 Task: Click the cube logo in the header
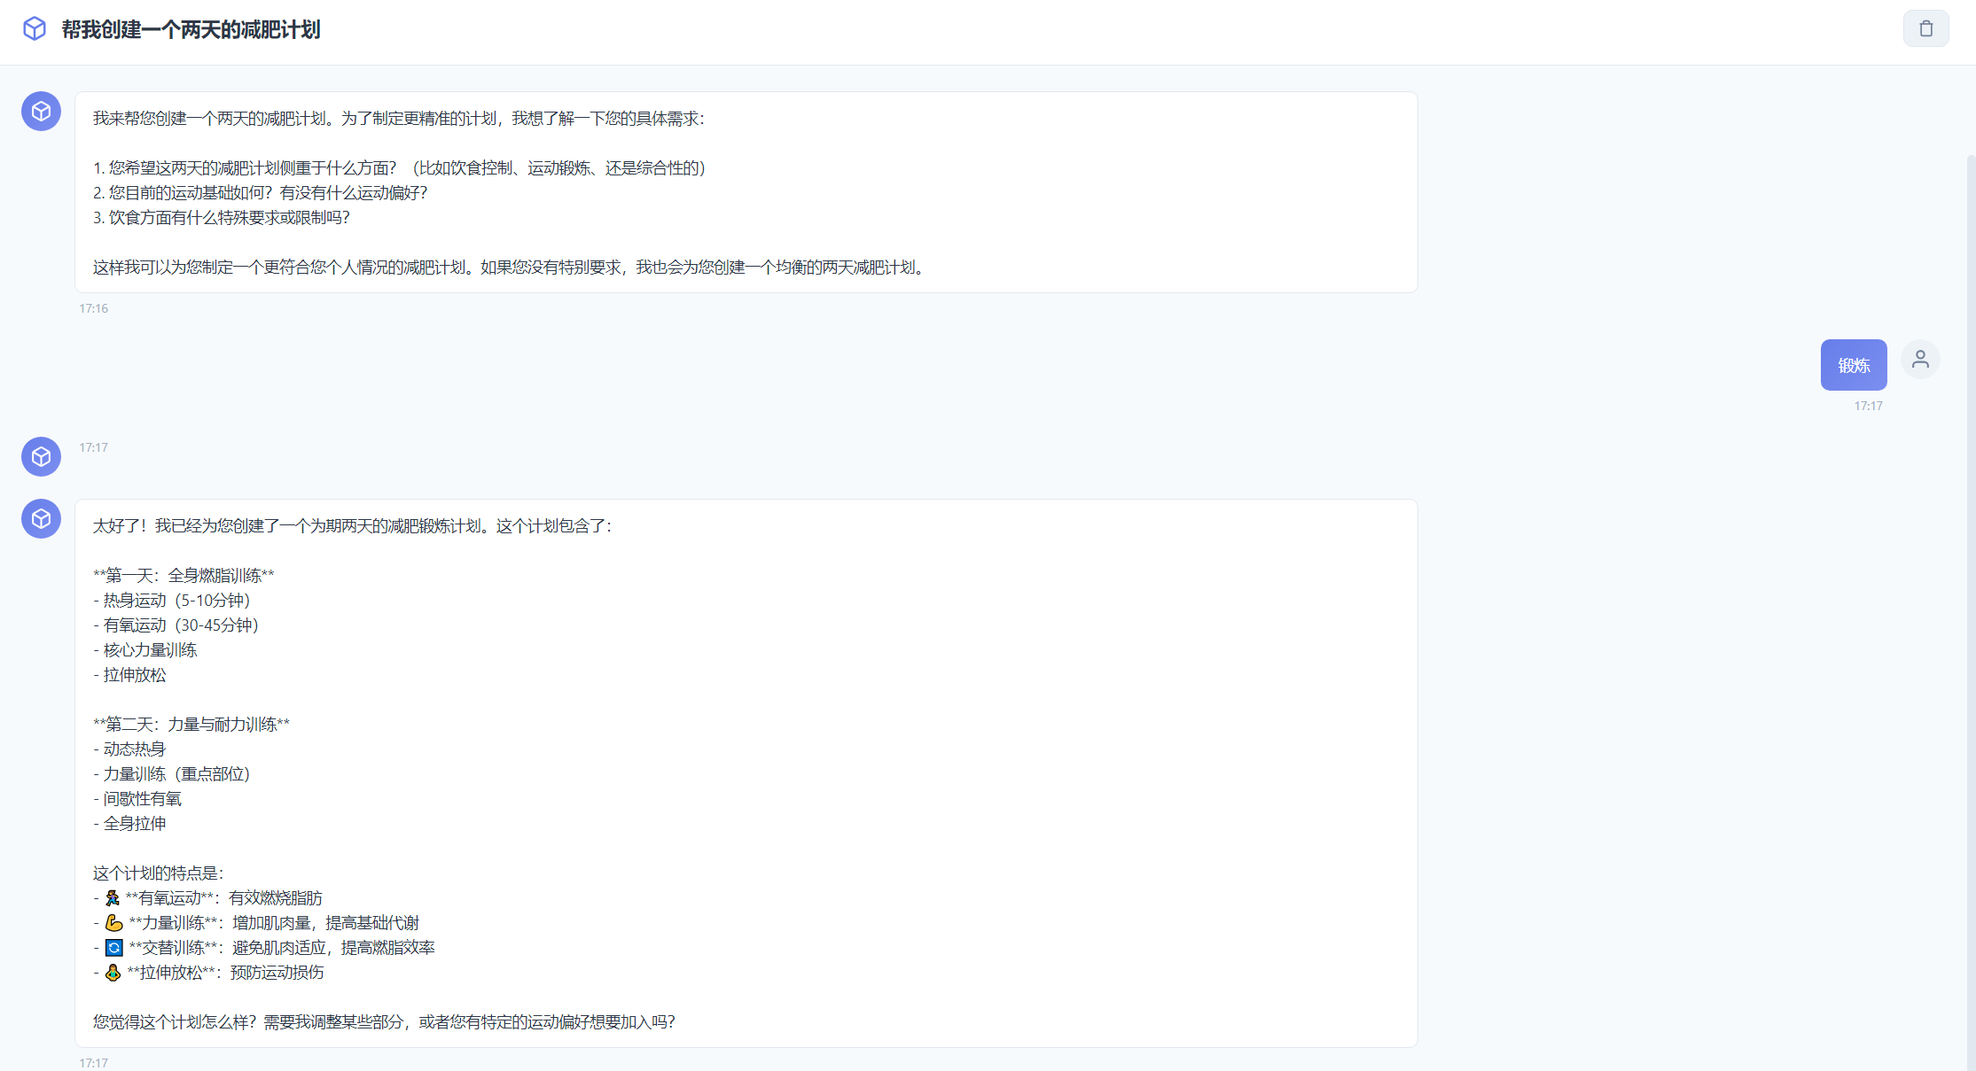pyautogui.click(x=35, y=29)
